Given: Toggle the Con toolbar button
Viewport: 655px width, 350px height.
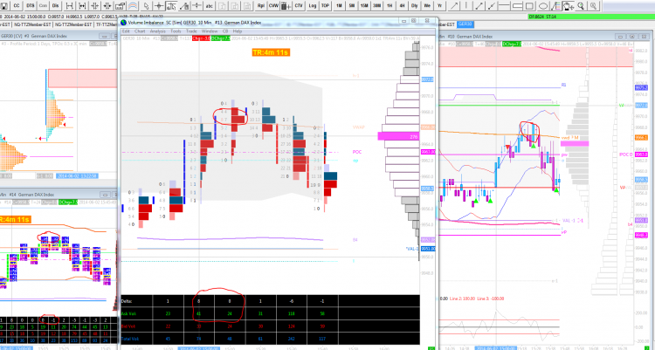Looking at the screenshot, I should (x=43, y=6).
